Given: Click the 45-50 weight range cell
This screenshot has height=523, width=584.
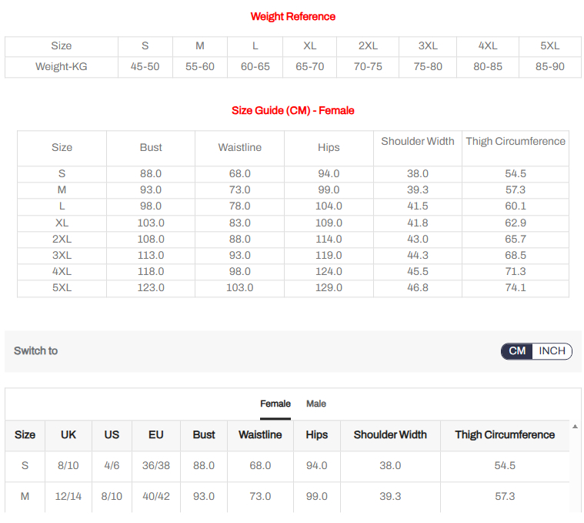Looking at the screenshot, I should (145, 67).
